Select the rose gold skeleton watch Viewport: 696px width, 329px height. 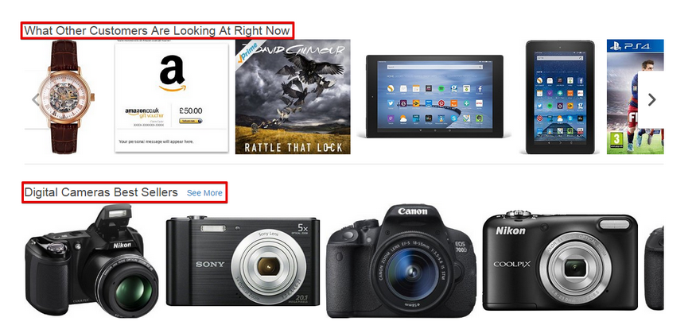point(65,97)
